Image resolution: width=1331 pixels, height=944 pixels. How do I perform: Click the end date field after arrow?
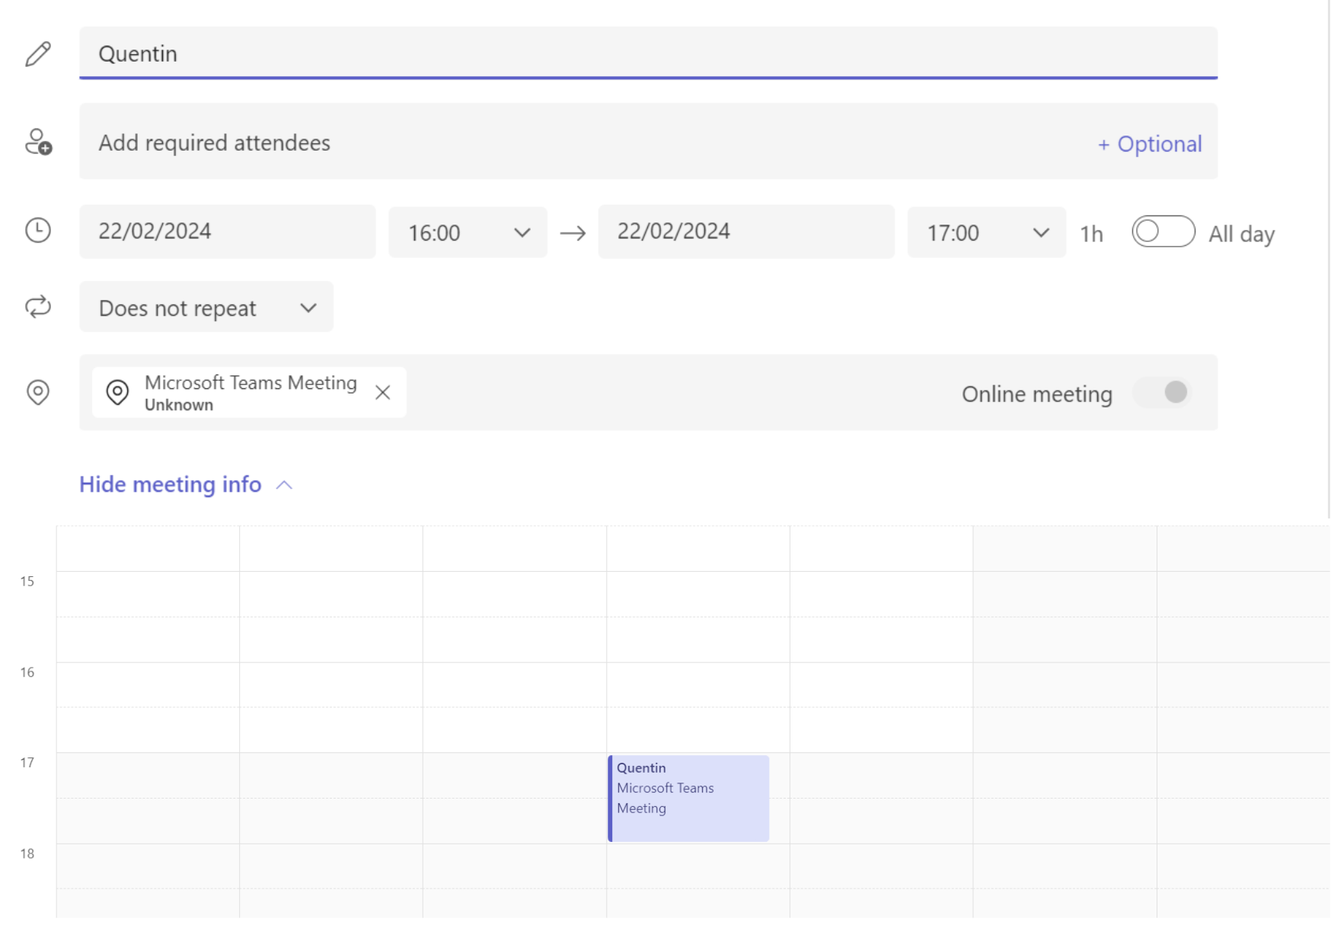coord(746,231)
